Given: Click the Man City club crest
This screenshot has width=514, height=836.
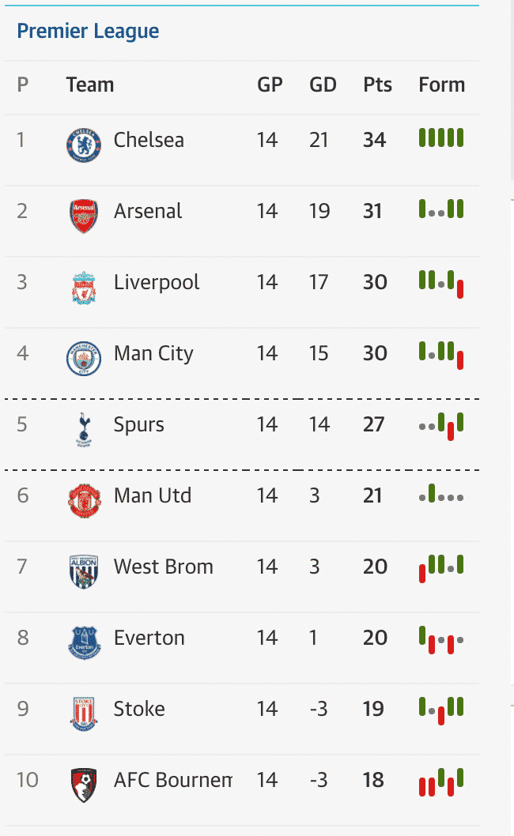Looking at the screenshot, I should 83,358.
